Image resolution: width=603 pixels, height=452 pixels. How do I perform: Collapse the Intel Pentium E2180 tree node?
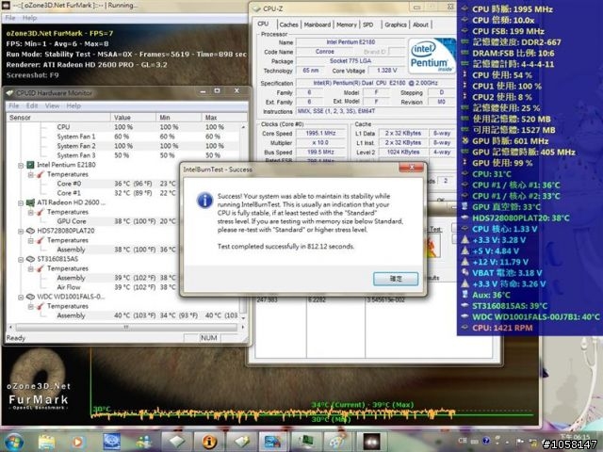click(21, 166)
